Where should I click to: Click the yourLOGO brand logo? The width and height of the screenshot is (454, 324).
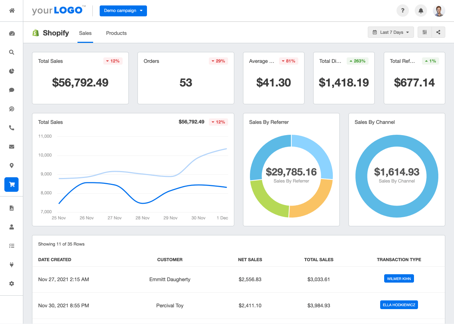pos(59,10)
